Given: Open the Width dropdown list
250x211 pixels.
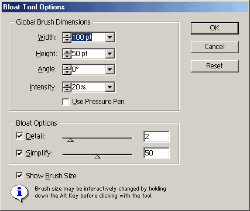Looking at the screenshot, I should 109,37.
